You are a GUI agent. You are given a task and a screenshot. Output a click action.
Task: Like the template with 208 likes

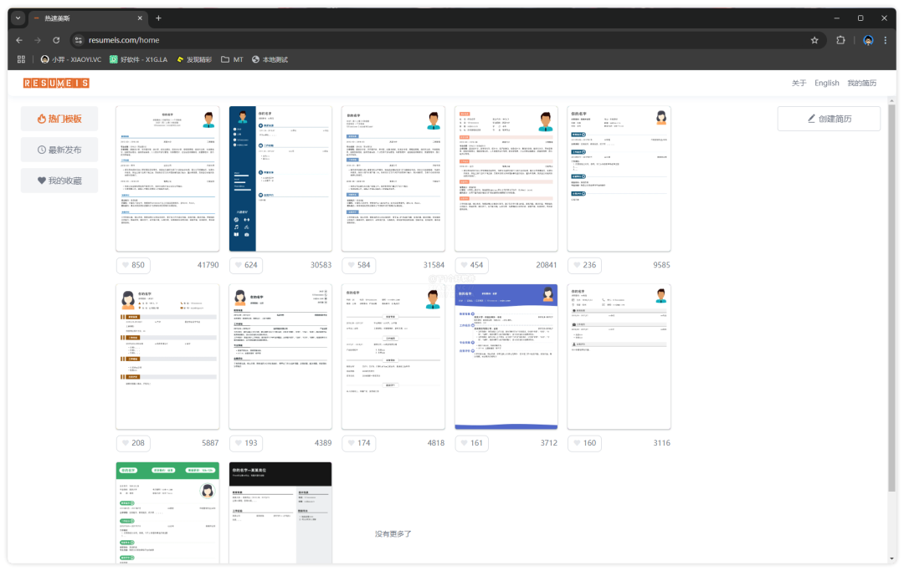pyautogui.click(x=132, y=442)
